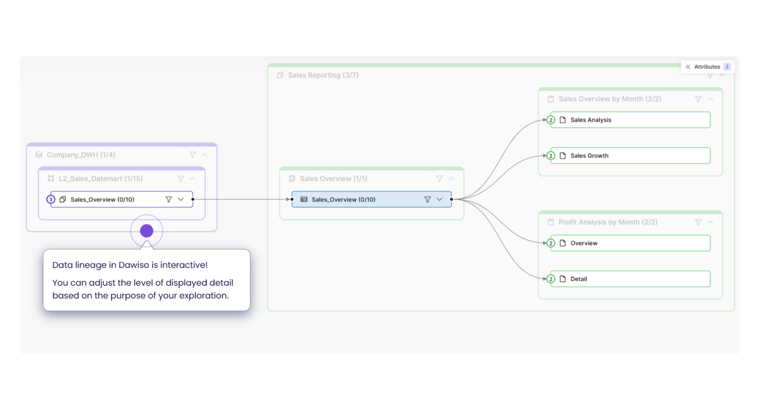Click the document icon next to Detail

(563, 278)
